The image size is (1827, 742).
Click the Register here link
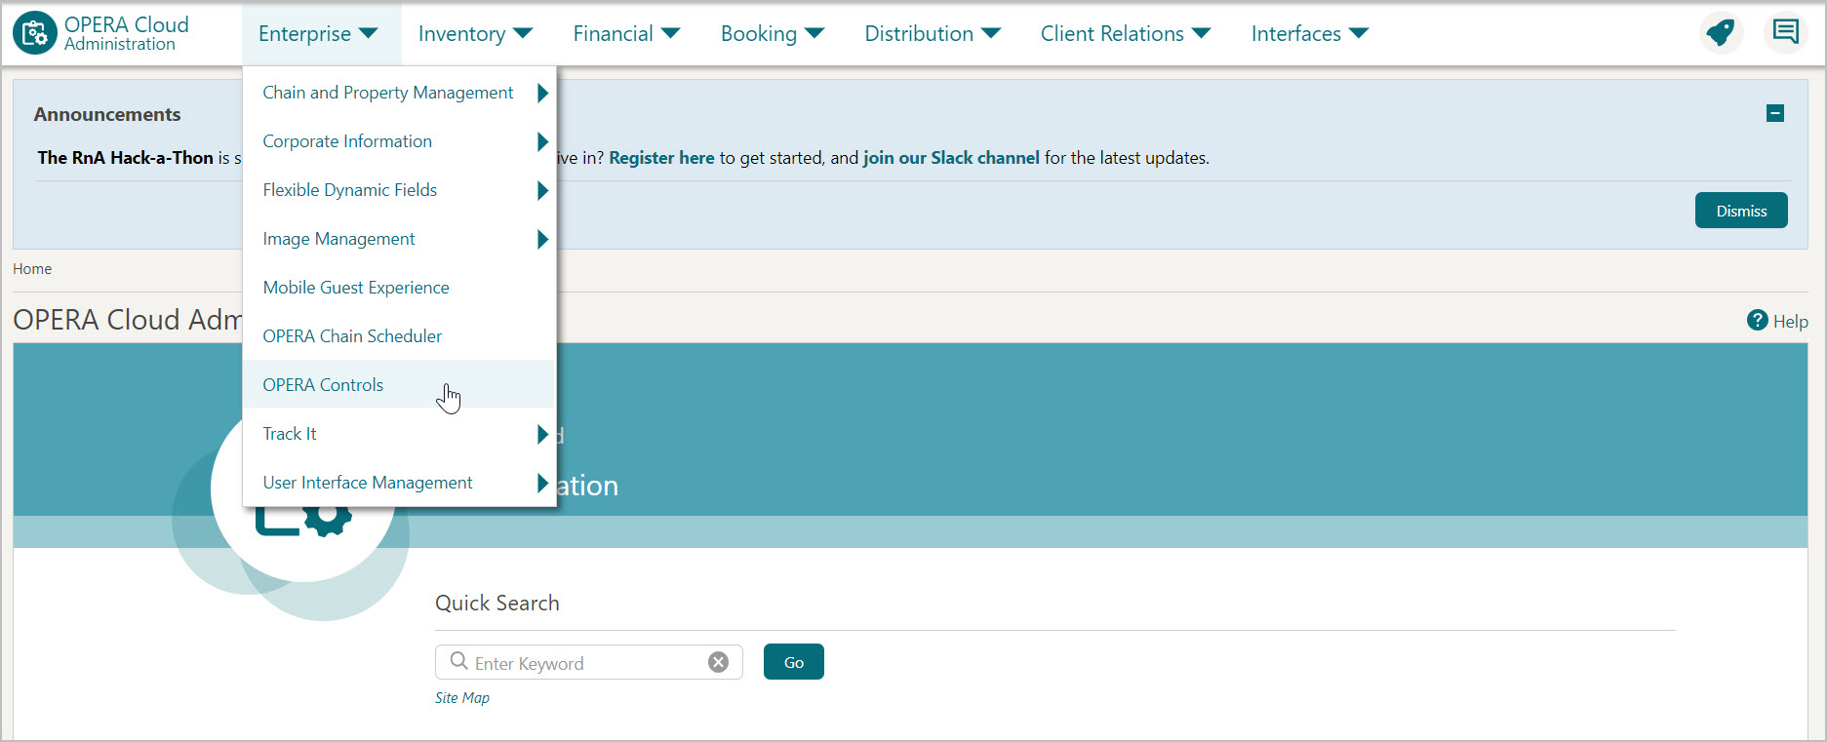coord(661,158)
